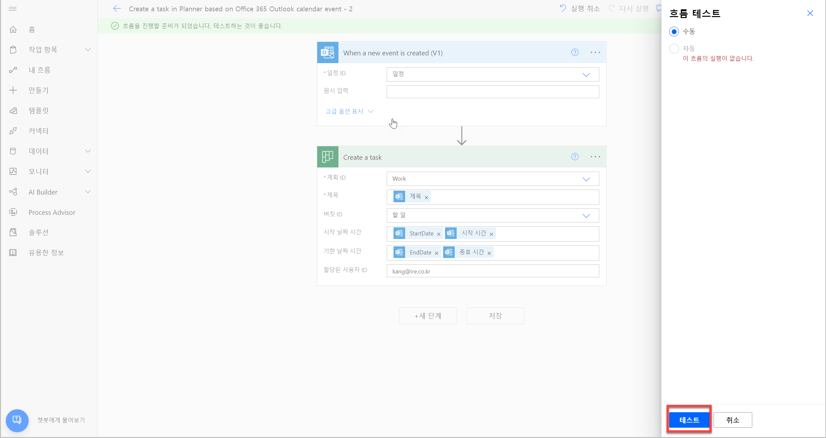Click the blue 테스트 button
826x438 pixels.
click(x=689, y=420)
